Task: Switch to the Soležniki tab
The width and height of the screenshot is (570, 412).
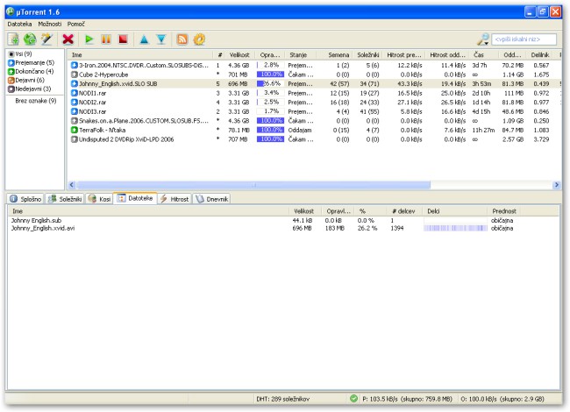Action: point(65,199)
